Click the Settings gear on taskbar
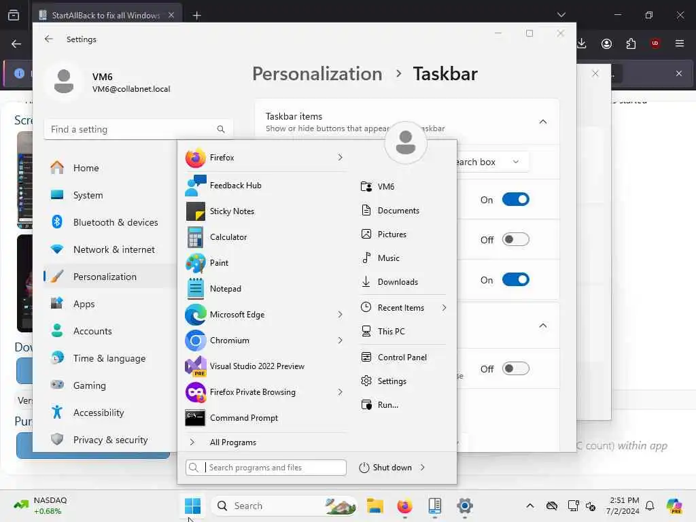The height and width of the screenshot is (522, 696). coord(465,506)
